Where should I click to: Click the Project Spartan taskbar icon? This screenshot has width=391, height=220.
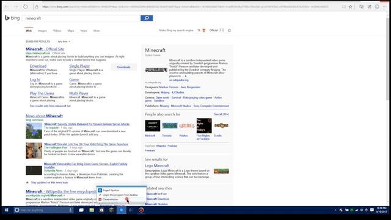tap(122, 210)
